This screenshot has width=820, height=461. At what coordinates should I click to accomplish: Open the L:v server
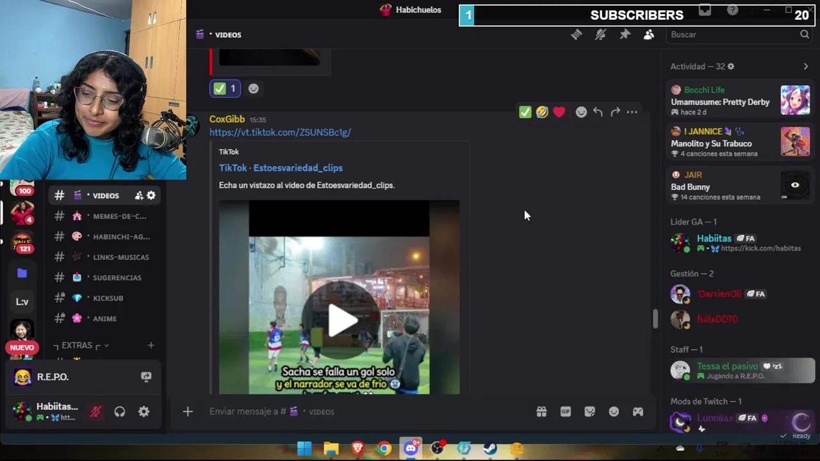22,302
